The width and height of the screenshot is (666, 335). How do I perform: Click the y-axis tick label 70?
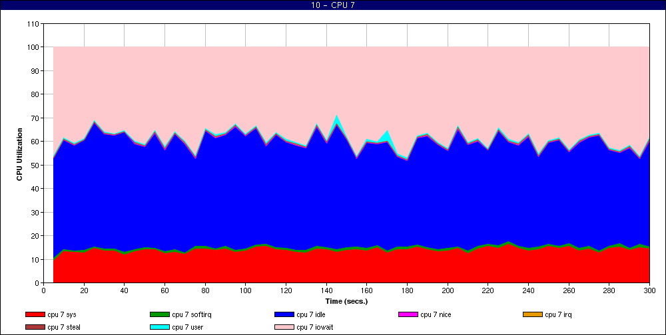36,118
